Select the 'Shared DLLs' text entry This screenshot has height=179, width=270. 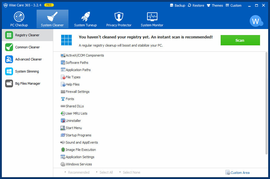coord(75,106)
